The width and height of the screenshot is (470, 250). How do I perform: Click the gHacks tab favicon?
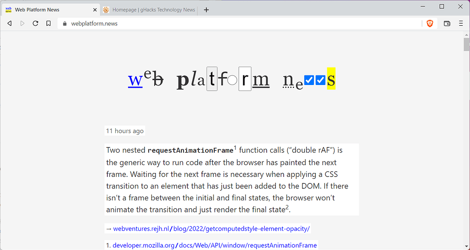(x=106, y=10)
